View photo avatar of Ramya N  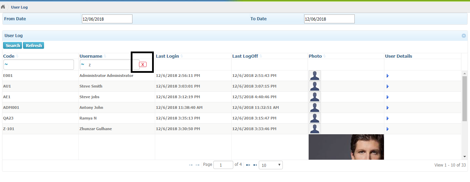(315, 118)
